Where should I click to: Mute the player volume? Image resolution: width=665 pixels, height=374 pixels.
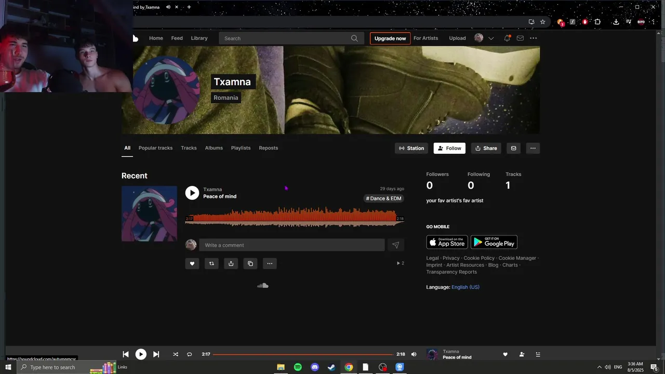(414, 354)
